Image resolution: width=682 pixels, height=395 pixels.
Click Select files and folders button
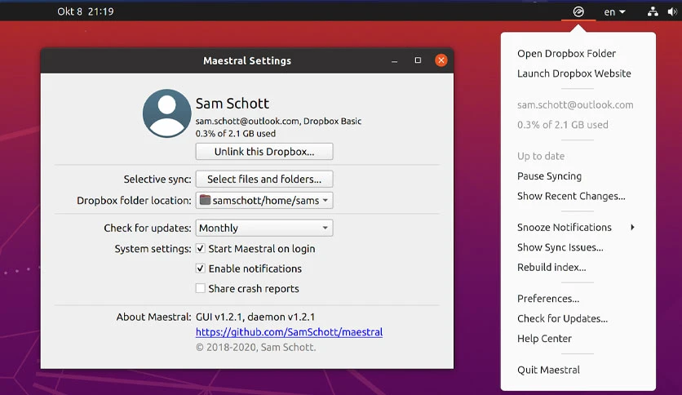(264, 179)
